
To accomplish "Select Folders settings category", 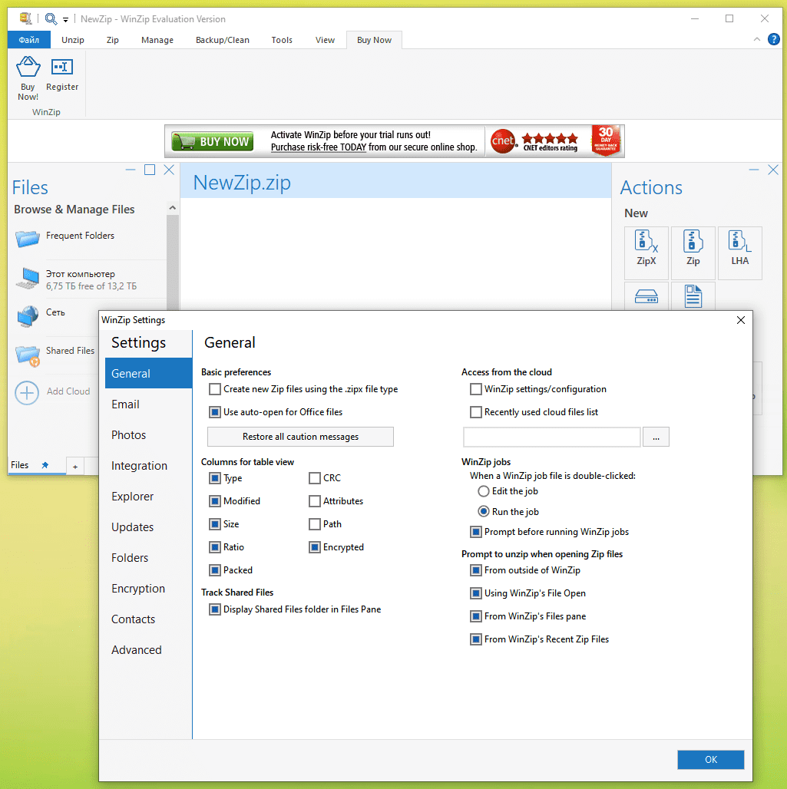I will [148, 557].
